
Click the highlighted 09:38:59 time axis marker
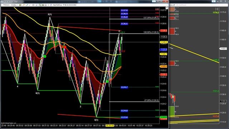[x=110, y=125]
